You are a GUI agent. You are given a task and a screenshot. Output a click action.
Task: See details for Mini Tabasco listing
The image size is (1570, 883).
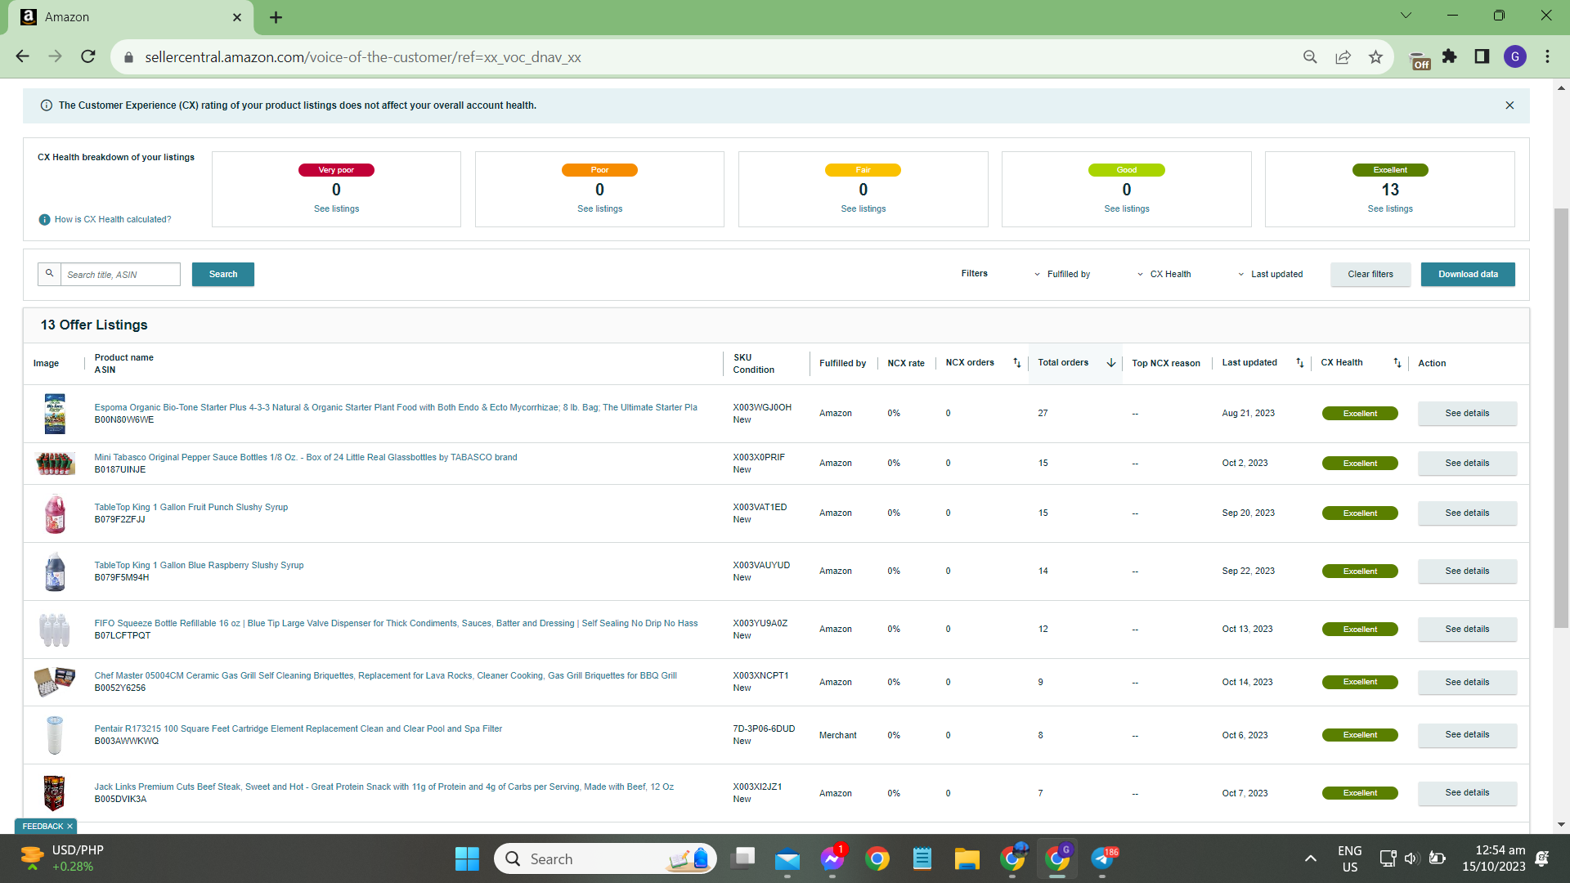pyautogui.click(x=1467, y=464)
